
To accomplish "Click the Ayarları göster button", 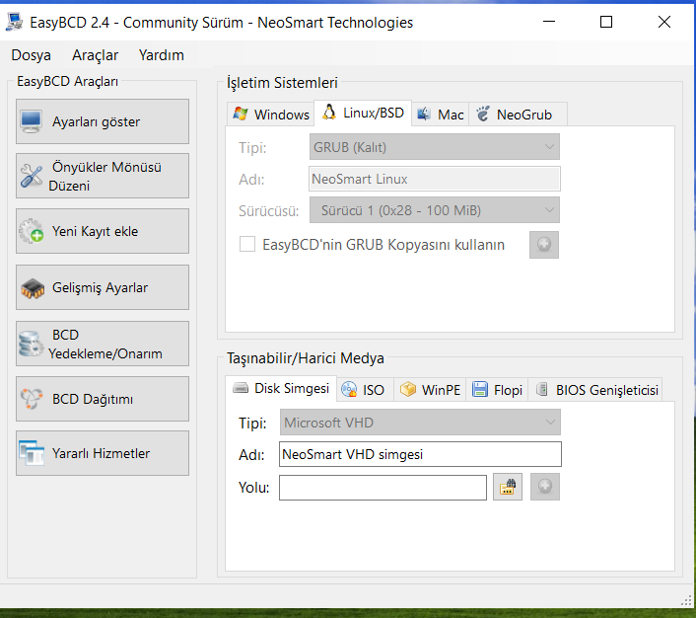I will point(103,121).
